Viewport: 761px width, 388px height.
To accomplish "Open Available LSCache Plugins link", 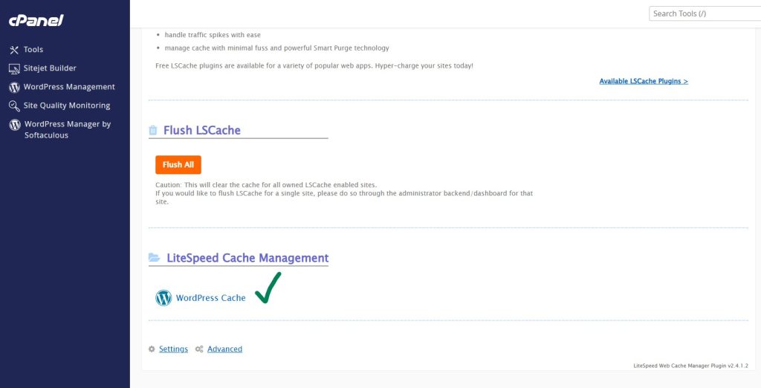I will [644, 81].
